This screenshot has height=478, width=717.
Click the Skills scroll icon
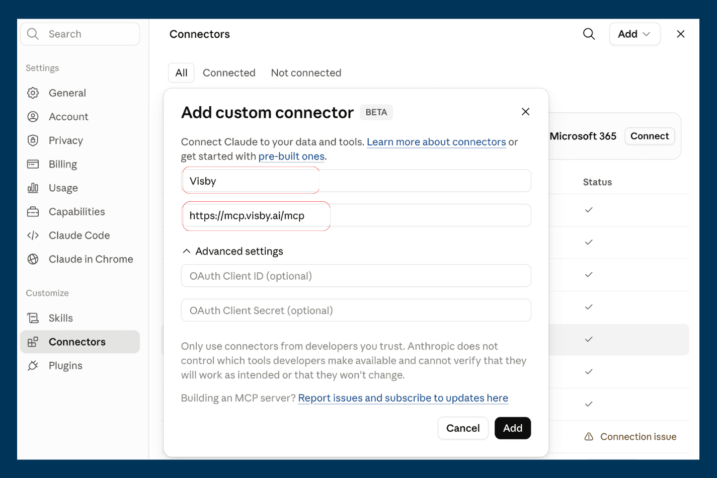click(x=33, y=318)
